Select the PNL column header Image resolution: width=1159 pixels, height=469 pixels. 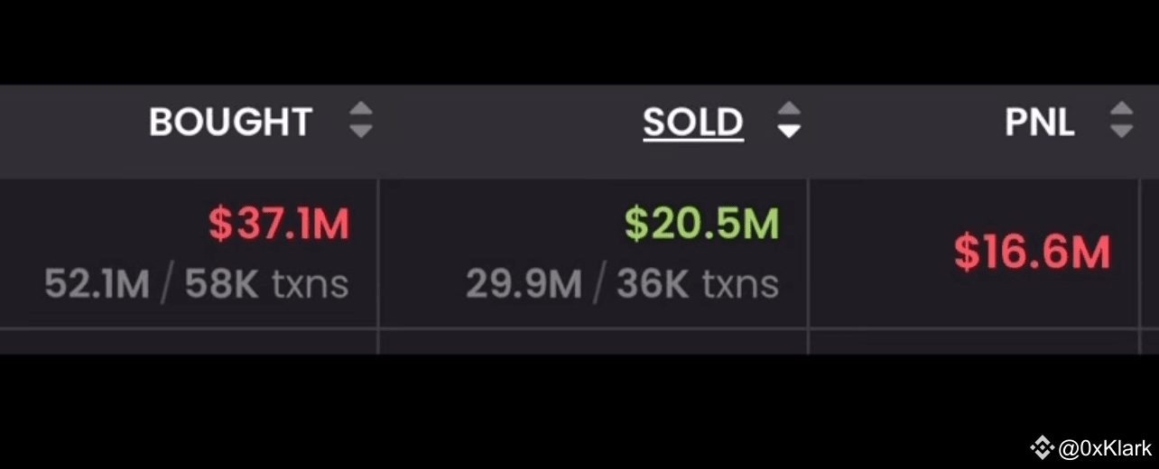[x=1040, y=122]
